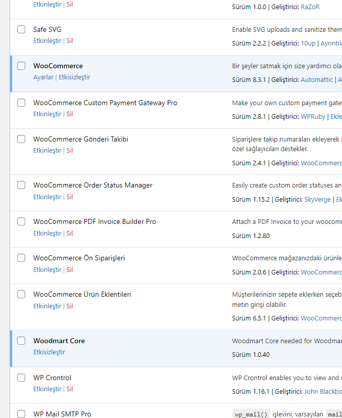Tick the WP Mail SMTP Pro checkbox

pos(21,414)
